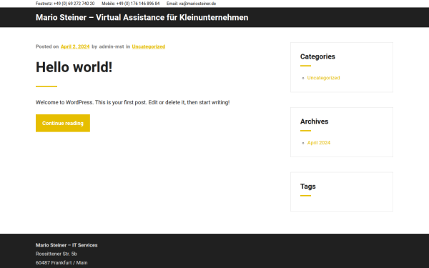Click the Welcome to WordPress excerpt text
The width and height of the screenshot is (429, 268).
[132, 102]
